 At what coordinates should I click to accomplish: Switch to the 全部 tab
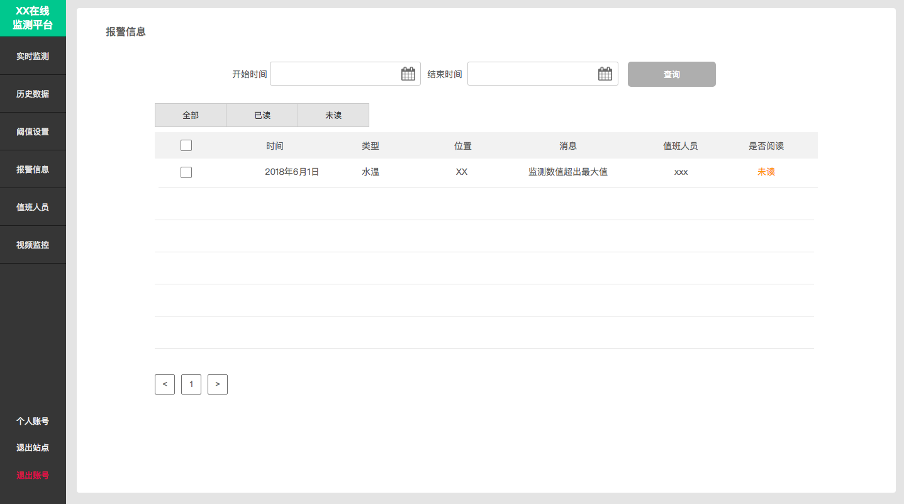pos(191,115)
